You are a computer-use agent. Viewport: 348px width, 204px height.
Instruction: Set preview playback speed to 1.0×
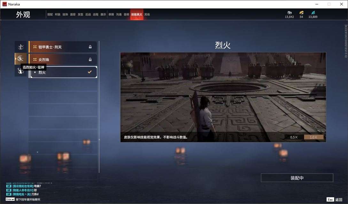[x=313, y=137]
